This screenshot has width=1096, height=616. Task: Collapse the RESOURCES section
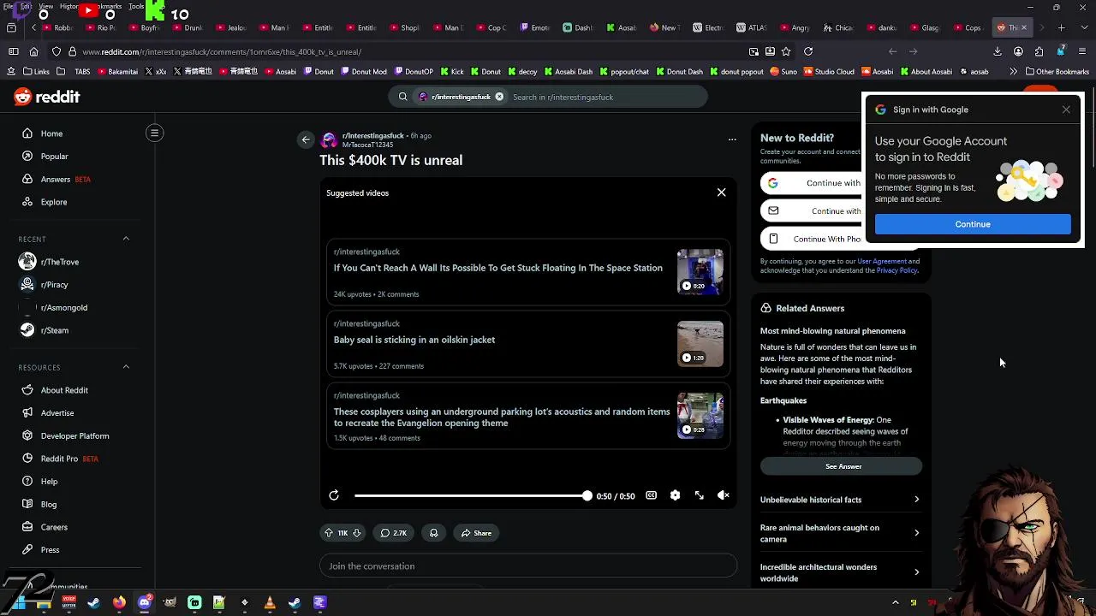(126, 367)
